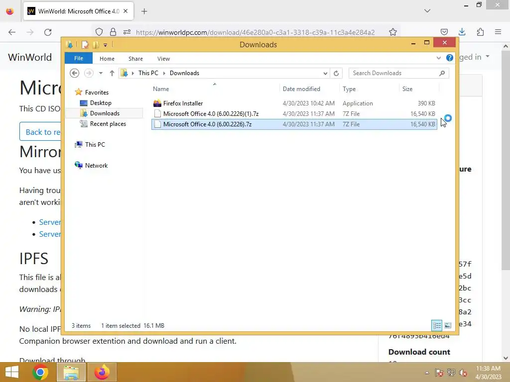The height and width of the screenshot is (382, 510).
Task: Click the Properties quick access toolbar icon
Action: (85, 44)
